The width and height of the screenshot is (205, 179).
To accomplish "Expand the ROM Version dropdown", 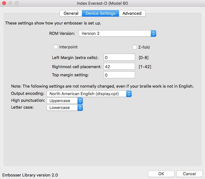I will tap(117, 33).
